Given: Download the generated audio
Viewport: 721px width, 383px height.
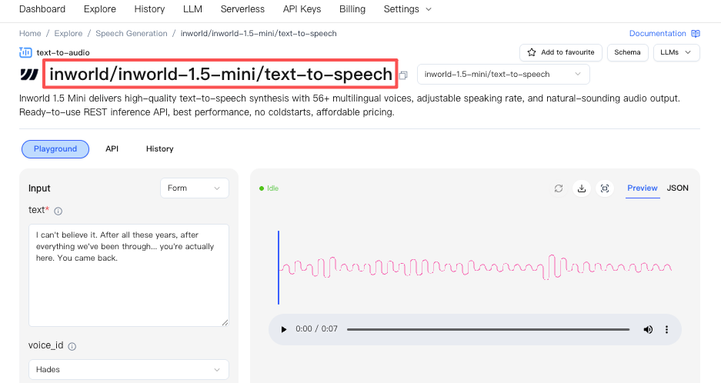Looking at the screenshot, I should [582, 188].
